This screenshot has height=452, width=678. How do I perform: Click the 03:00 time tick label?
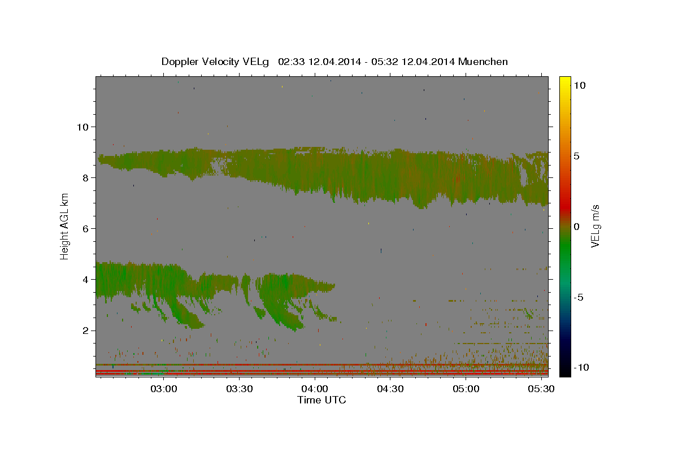click(164, 389)
